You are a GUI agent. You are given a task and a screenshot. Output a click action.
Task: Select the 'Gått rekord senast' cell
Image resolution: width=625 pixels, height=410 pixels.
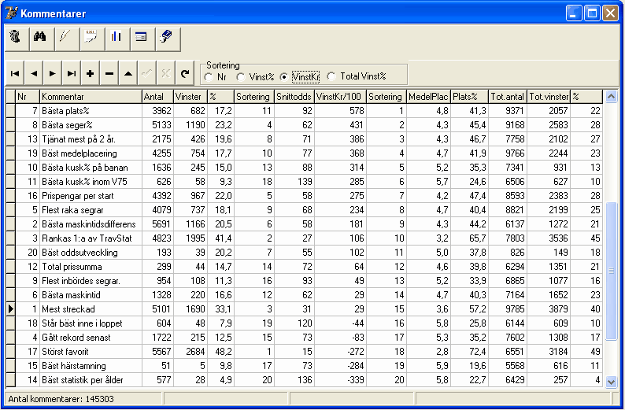click(91, 337)
